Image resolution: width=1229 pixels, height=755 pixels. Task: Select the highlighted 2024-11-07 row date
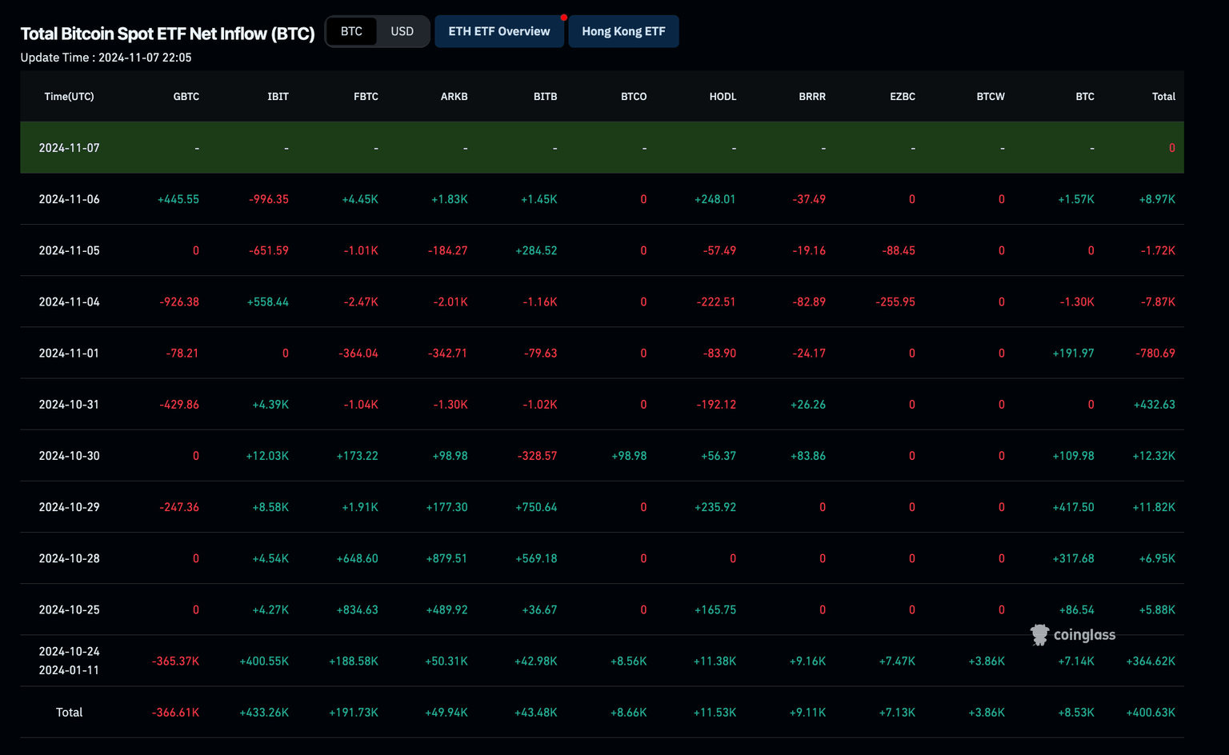click(x=69, y=148)
